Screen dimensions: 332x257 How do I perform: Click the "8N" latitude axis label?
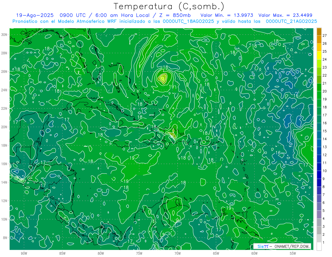[6, 238]
